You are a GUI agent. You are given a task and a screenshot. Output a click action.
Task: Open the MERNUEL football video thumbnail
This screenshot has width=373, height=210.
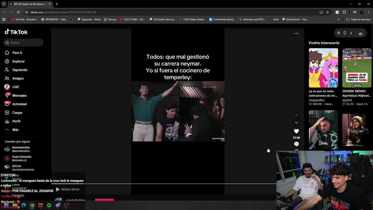tap(357, 68)
